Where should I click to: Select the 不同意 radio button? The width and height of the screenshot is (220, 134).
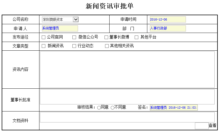point(112,108)
